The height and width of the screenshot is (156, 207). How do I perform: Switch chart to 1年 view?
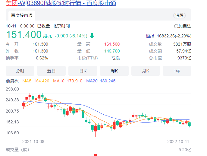[x=177, y=71]
